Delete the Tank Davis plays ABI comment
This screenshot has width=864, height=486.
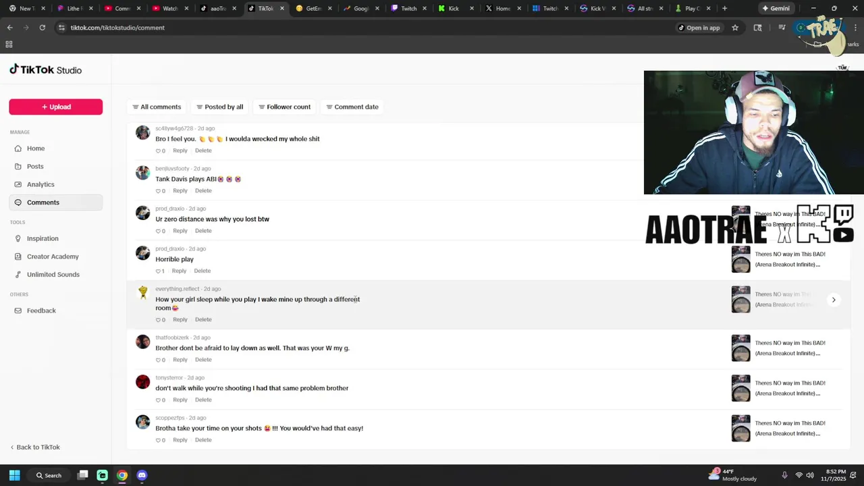point(203,190)
